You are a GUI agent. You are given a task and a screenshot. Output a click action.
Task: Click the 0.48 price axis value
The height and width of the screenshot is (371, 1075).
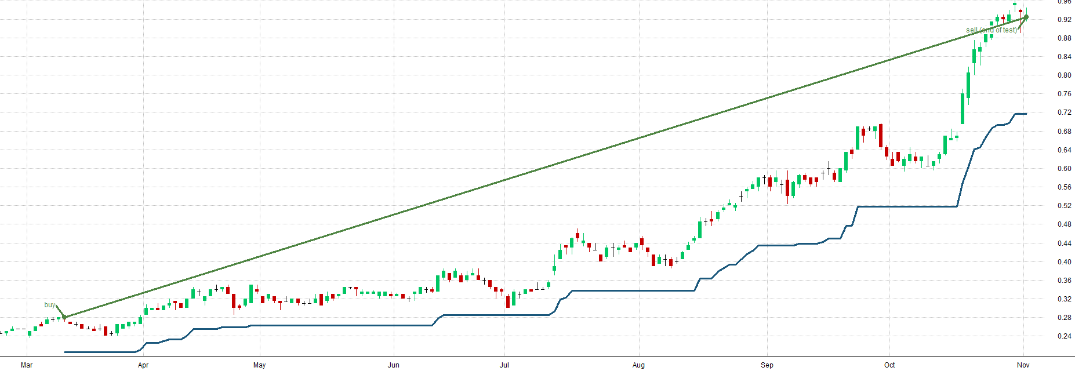coord(1065,224)
